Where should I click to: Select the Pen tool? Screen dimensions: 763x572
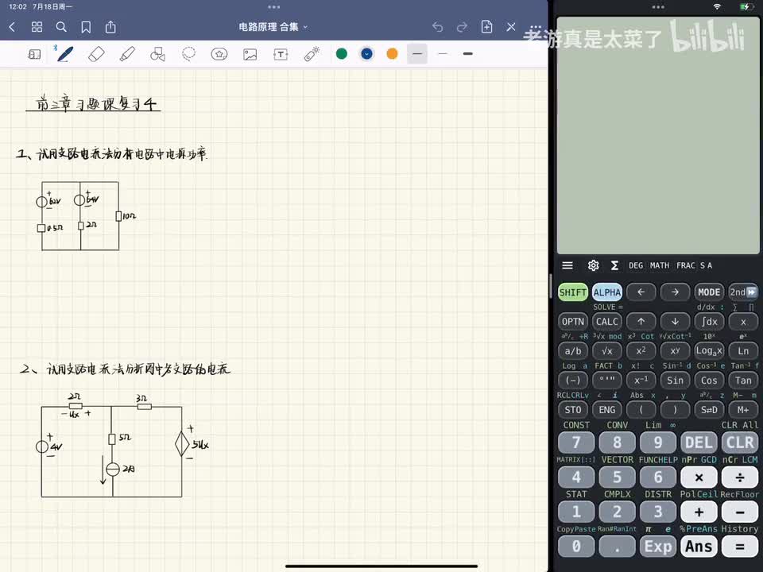[x=64, y=54]
